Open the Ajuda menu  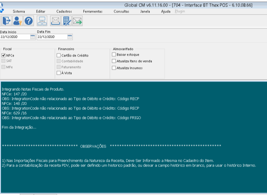(166, 12)
